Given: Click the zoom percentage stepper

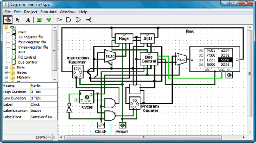Looking at the screenshot, I should pyautogui.click(x=49, y=137).
